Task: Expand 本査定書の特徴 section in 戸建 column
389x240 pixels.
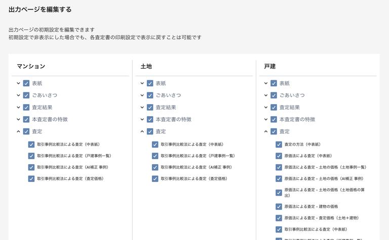Action: pyautogui.click(x=266, y=120)
